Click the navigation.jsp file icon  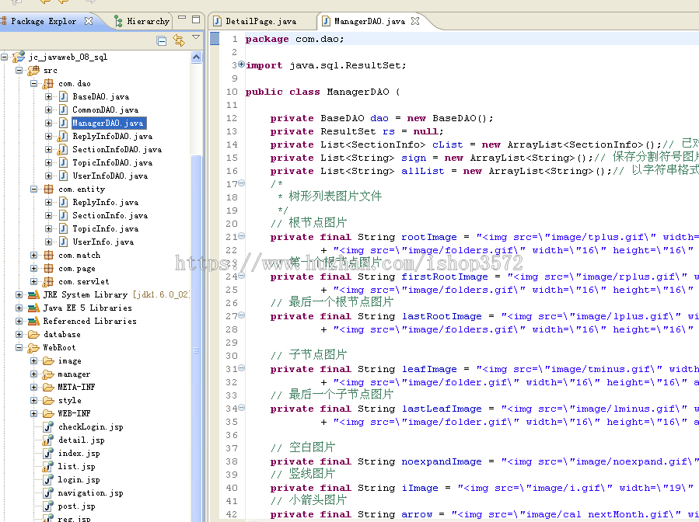pyautogui.click(x=48, y=493)
